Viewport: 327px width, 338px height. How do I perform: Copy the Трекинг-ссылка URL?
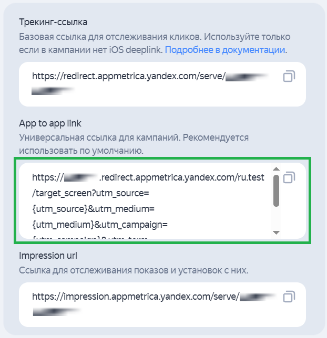[x=289, y=77]
